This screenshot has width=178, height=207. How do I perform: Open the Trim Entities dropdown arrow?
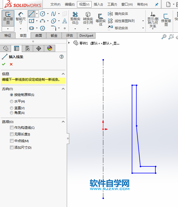75,29
